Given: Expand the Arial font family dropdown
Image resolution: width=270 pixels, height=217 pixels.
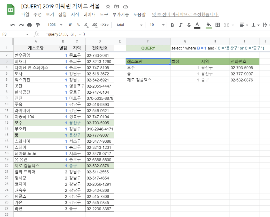Looking at the screenshot, I should coord(129,25).
